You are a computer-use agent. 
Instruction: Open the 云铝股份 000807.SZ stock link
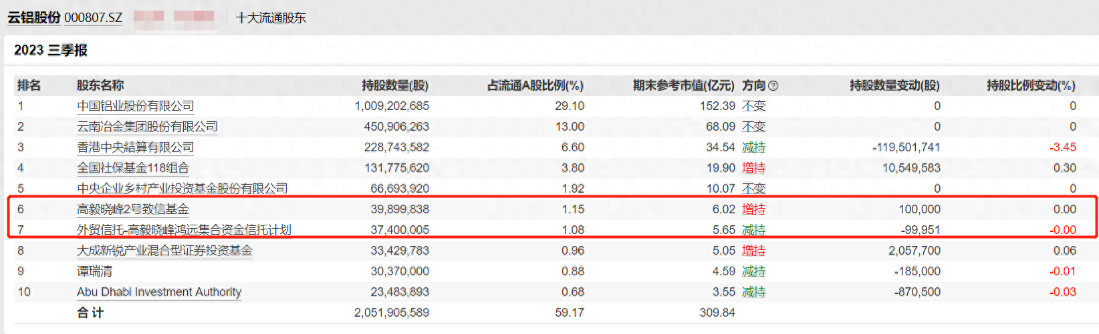tap(65, 17)
